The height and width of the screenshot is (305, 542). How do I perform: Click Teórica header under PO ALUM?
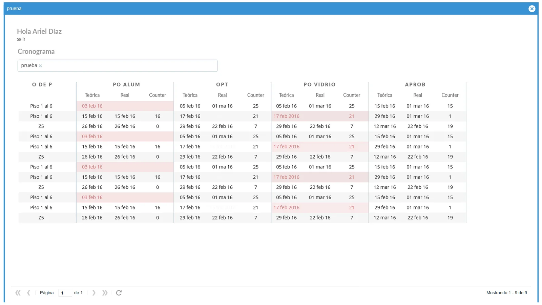92,95
